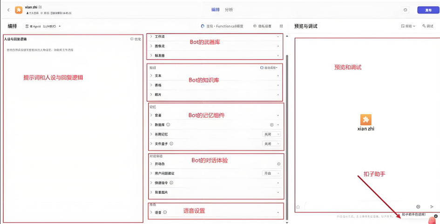440x224 pixels.
Task: Click 优化 to optimize the prompt
Action: (x=136, y=39)
